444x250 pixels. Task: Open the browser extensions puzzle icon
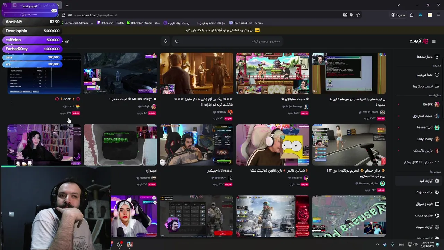pos(411,15)
